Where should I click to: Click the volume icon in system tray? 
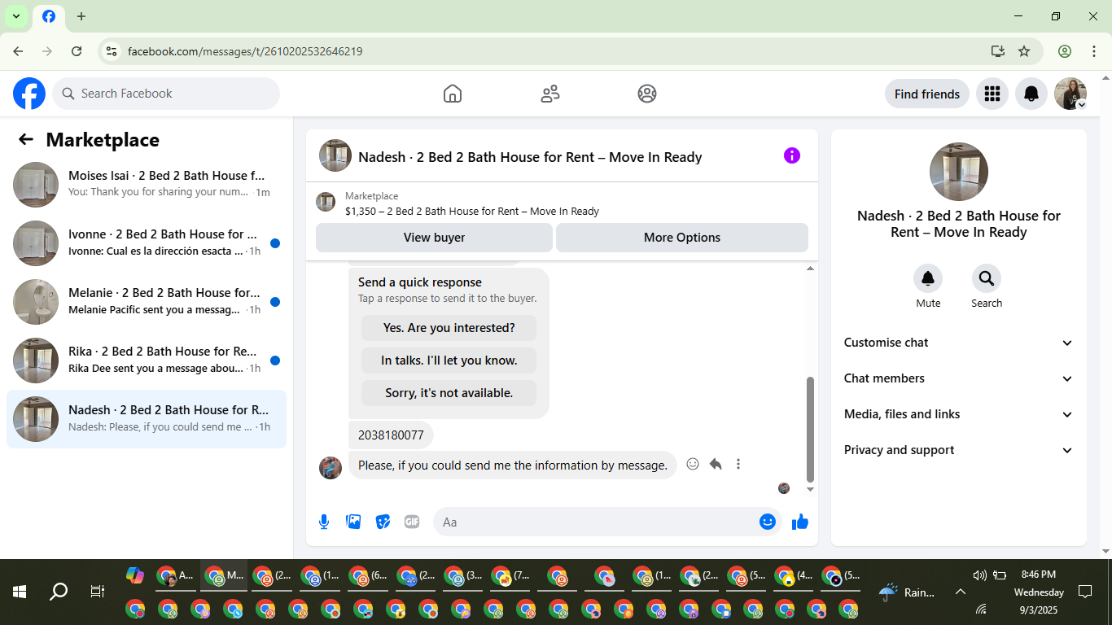(x=979, y=575)
